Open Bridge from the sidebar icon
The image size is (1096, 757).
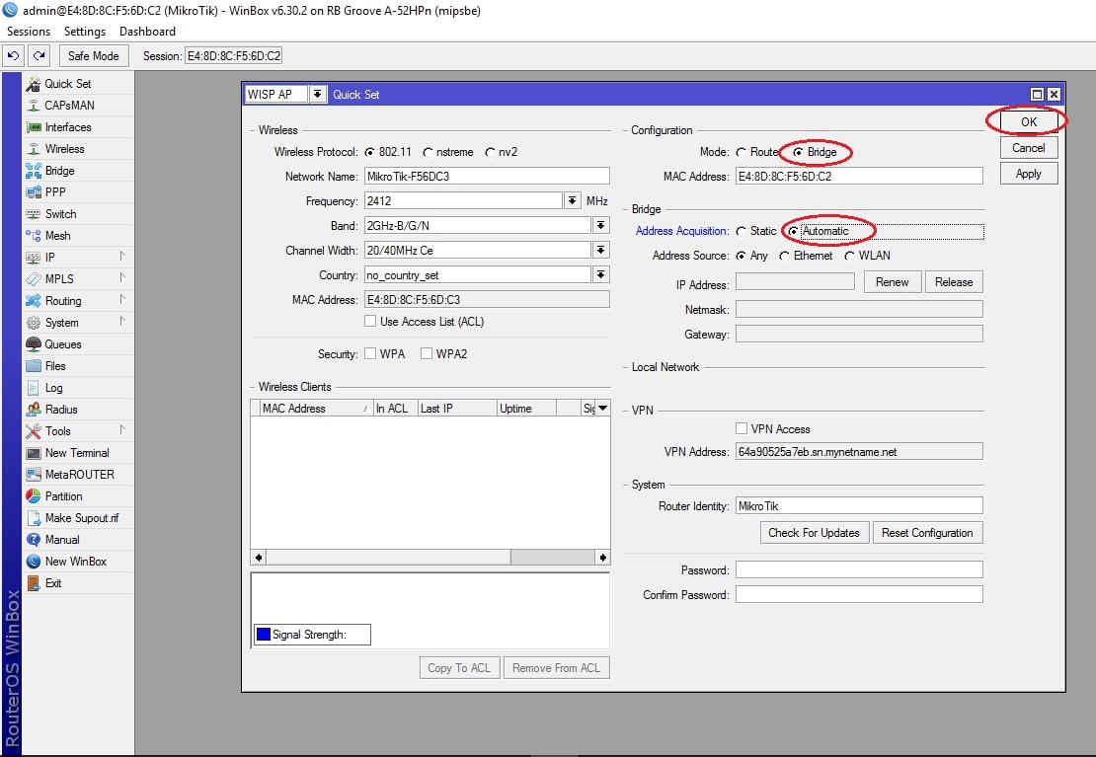pyautogui.click(x=34, y=171)
